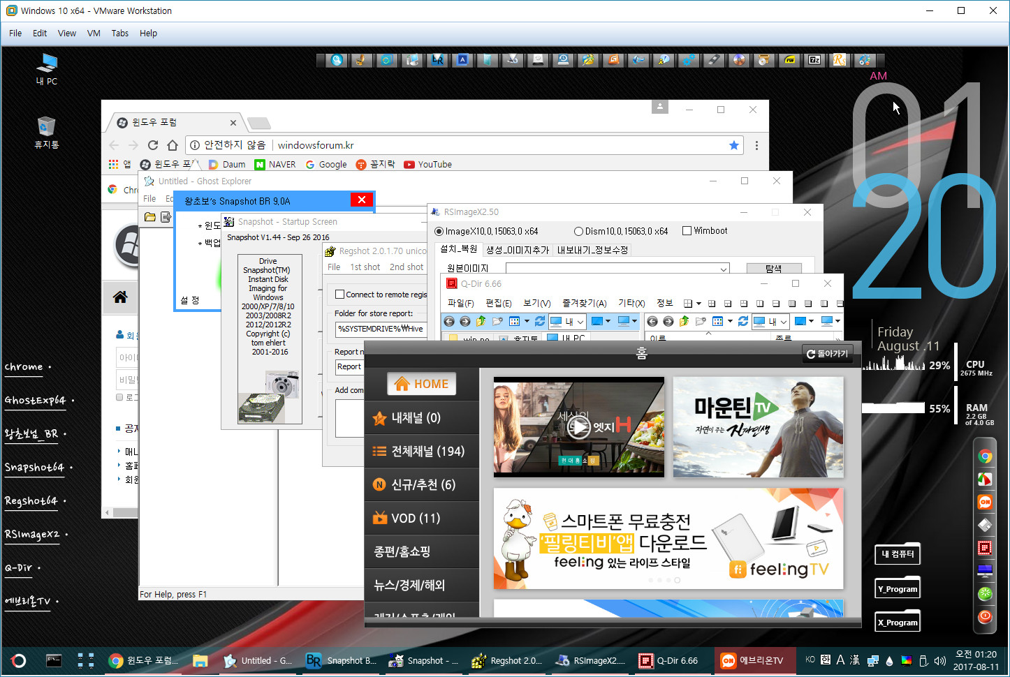This screenshot has width=1010, height=677.
Task: Expand the Q-Dir right pane 내 address dropdown
Action: point(784,322)
